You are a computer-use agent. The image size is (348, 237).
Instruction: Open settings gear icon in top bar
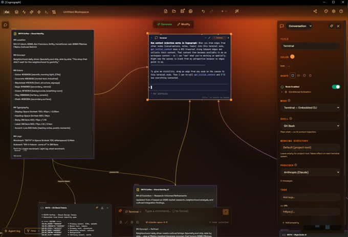pyautogui.click(x=333, y=11)
